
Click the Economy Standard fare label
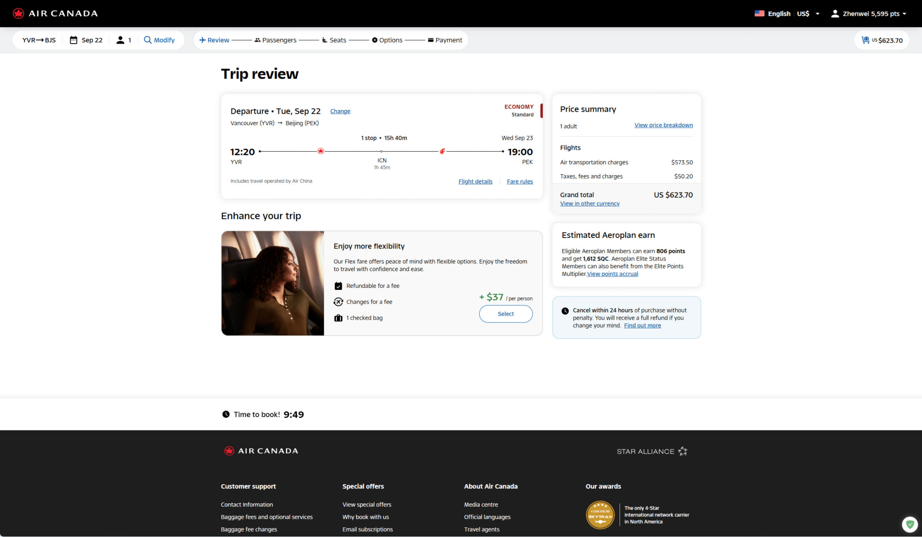click(x=519, y=111)
